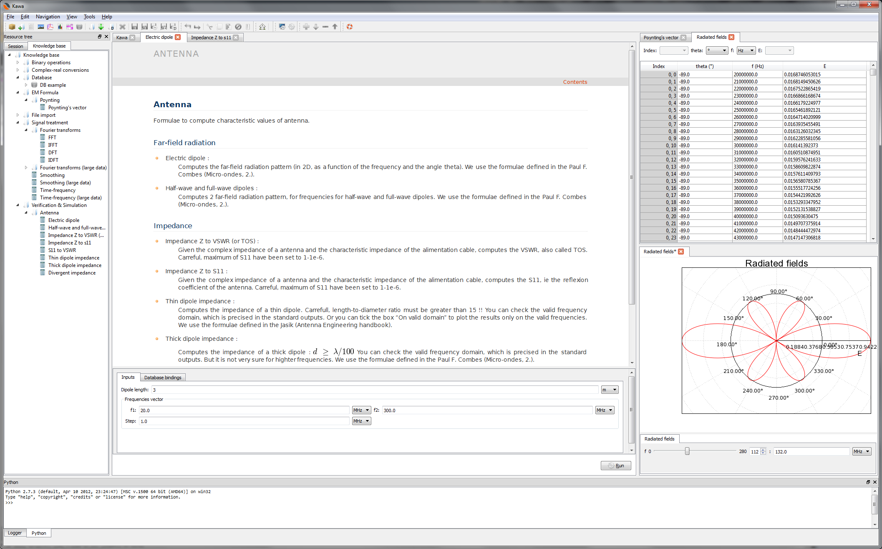The image size is (882, 549).
Task: Click the stop circle-slash icon
Action: (238, 27)
